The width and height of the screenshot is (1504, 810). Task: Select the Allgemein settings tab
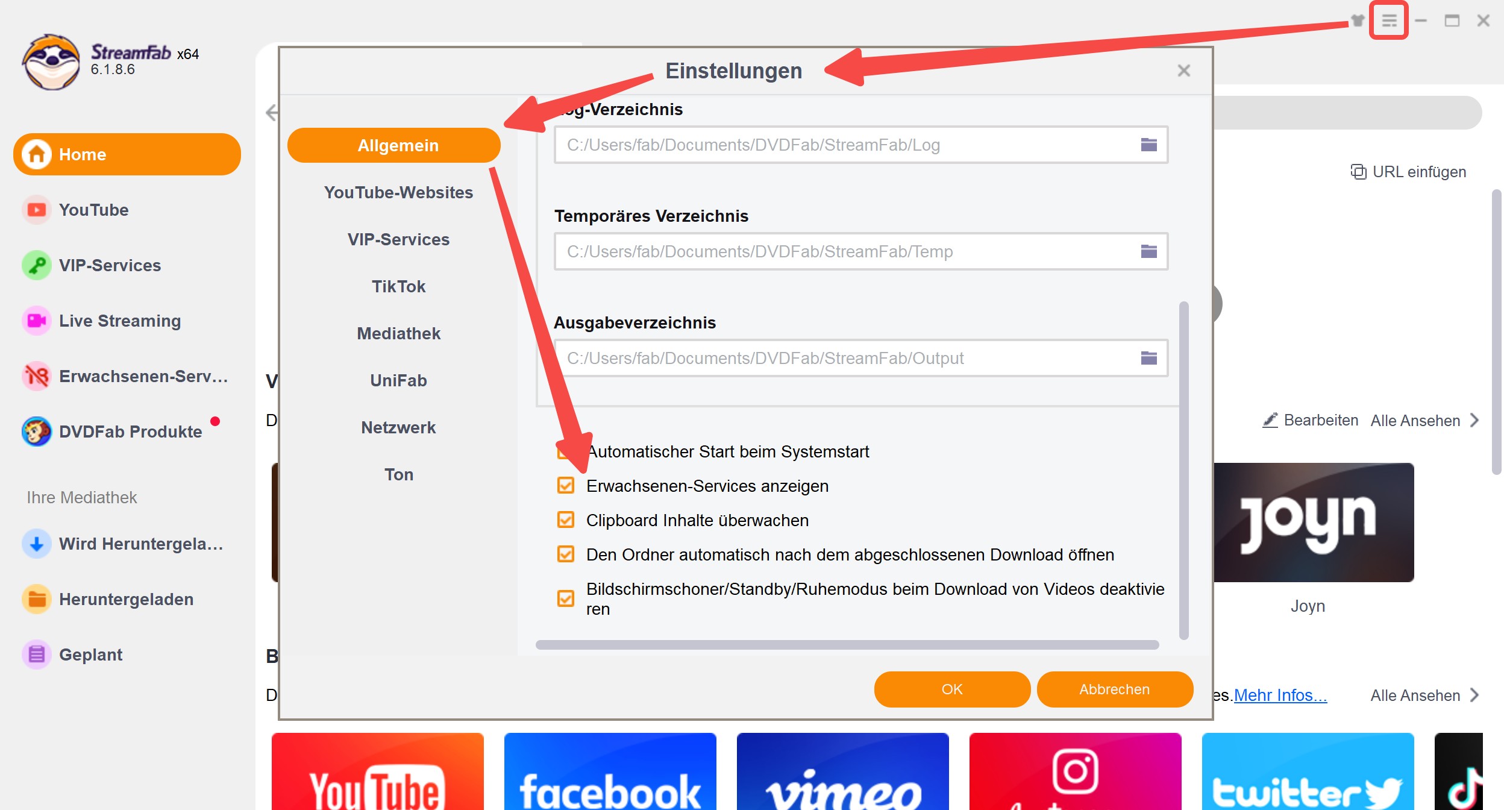click(396, 146)
